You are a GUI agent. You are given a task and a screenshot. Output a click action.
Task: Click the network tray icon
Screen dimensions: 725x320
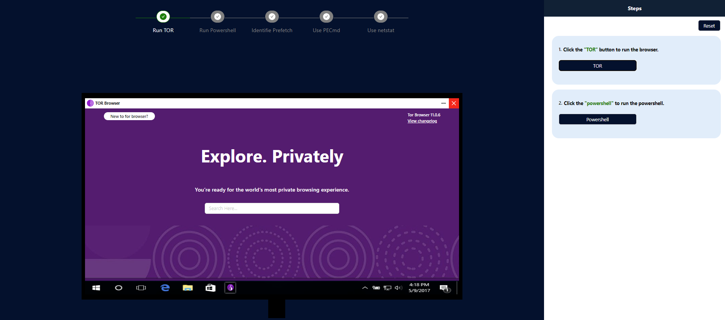pyautogui.click(x=387, y=288)
